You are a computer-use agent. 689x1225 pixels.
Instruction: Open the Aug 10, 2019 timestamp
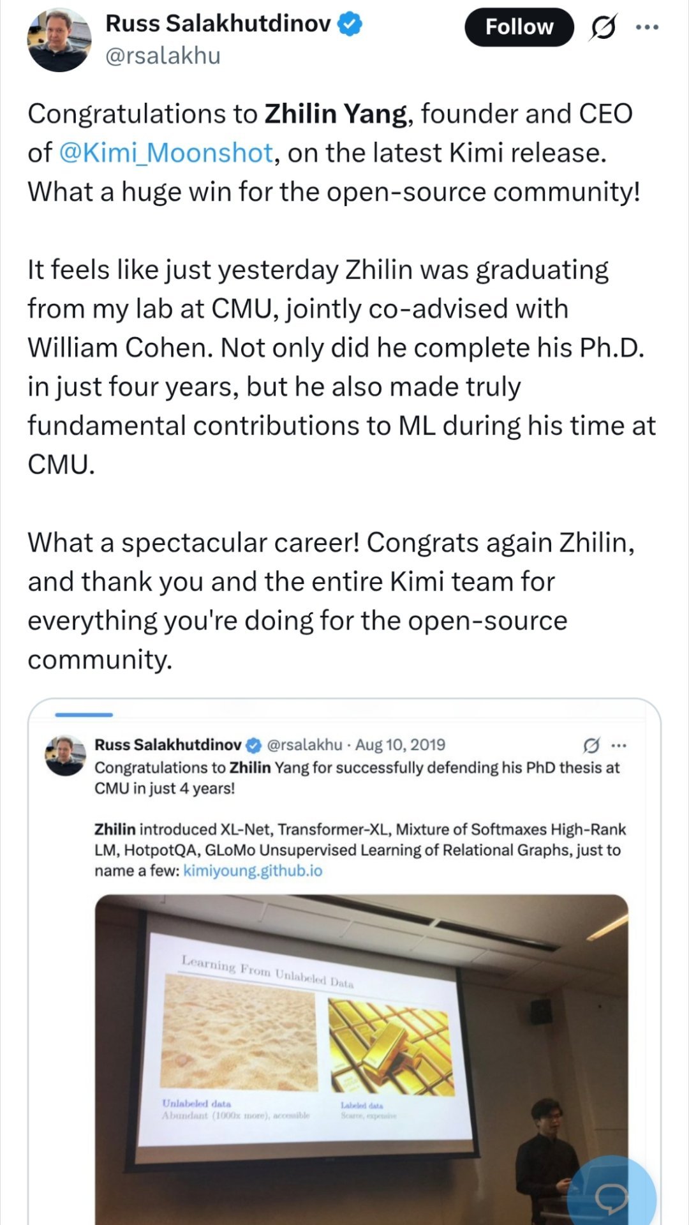tap(400, 745)
